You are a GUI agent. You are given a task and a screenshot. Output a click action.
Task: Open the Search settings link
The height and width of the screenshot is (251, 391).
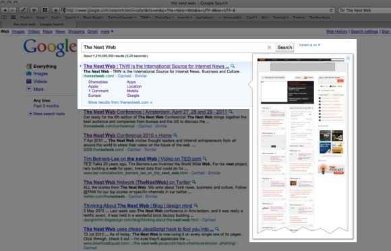tap(364, 32)
